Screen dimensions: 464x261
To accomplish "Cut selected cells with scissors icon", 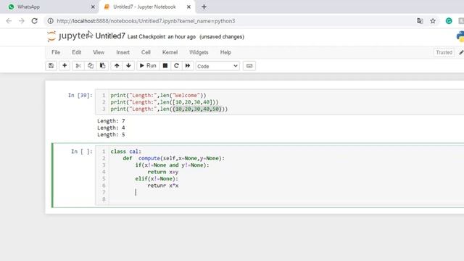I will [78, 66].
